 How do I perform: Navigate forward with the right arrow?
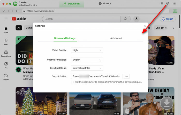click(13, 11)
